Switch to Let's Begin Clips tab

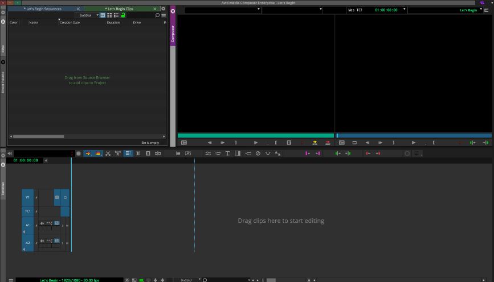tap(119, 9)
